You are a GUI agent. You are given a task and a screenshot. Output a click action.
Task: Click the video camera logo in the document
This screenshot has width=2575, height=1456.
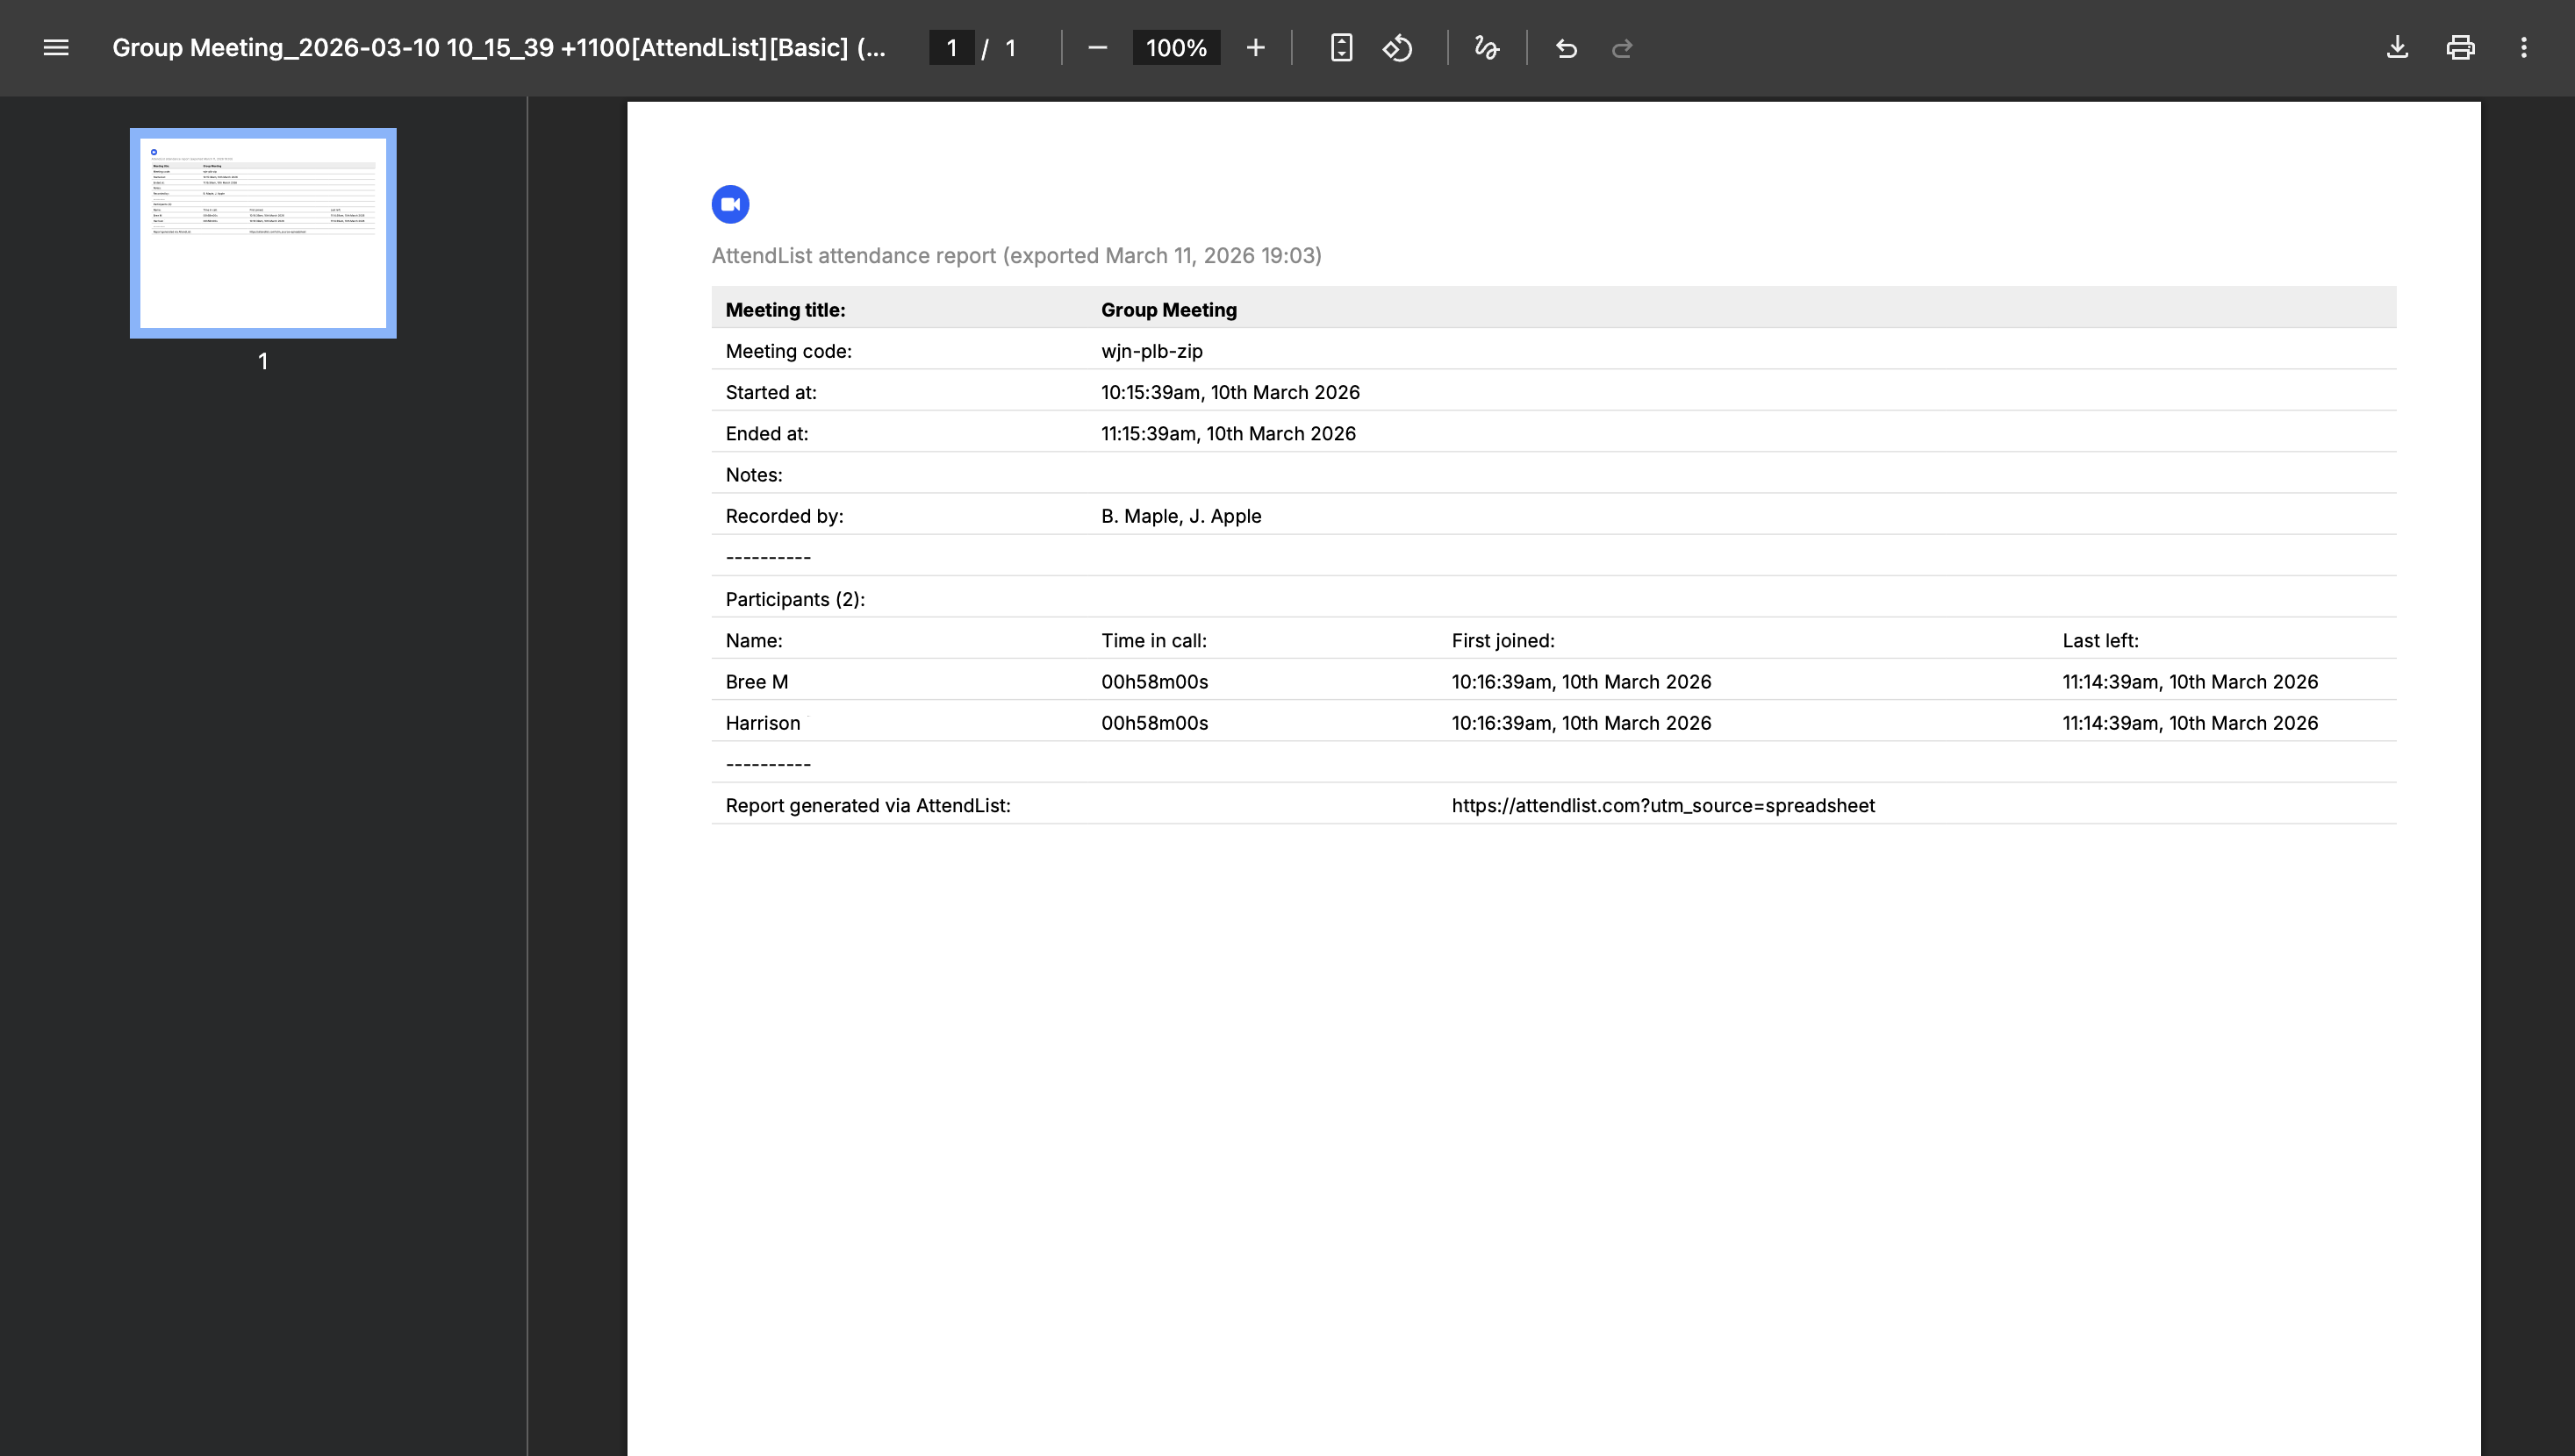[730, 203]
